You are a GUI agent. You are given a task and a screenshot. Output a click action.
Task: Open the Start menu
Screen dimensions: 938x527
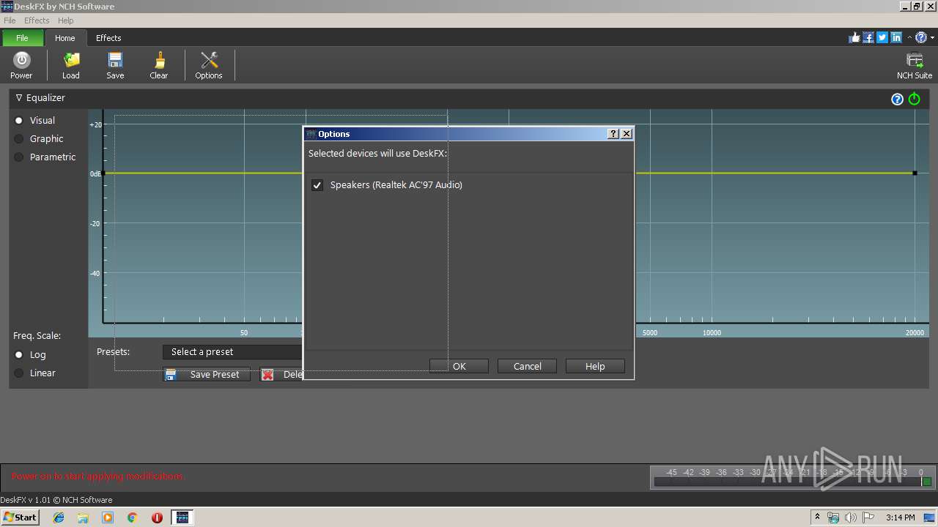pos(20,517)
